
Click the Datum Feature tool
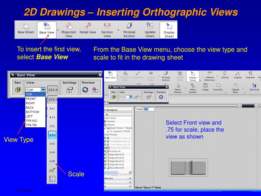(178, 88)
